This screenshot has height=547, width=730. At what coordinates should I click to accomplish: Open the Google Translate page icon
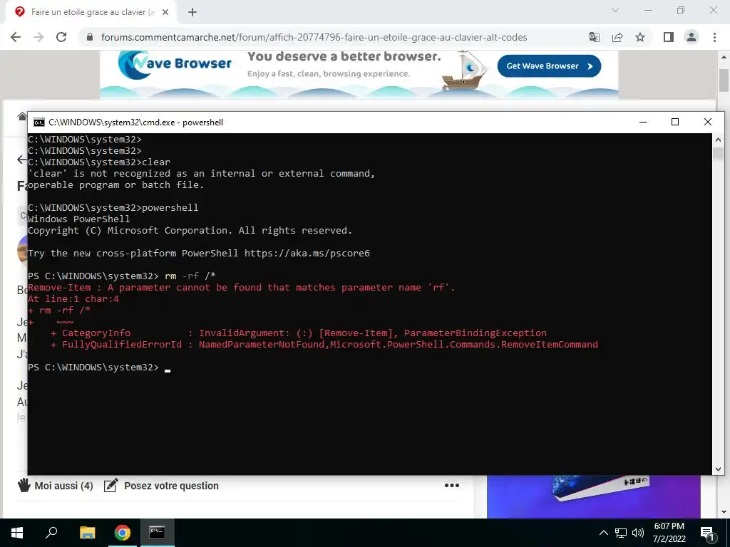(595, 37)
